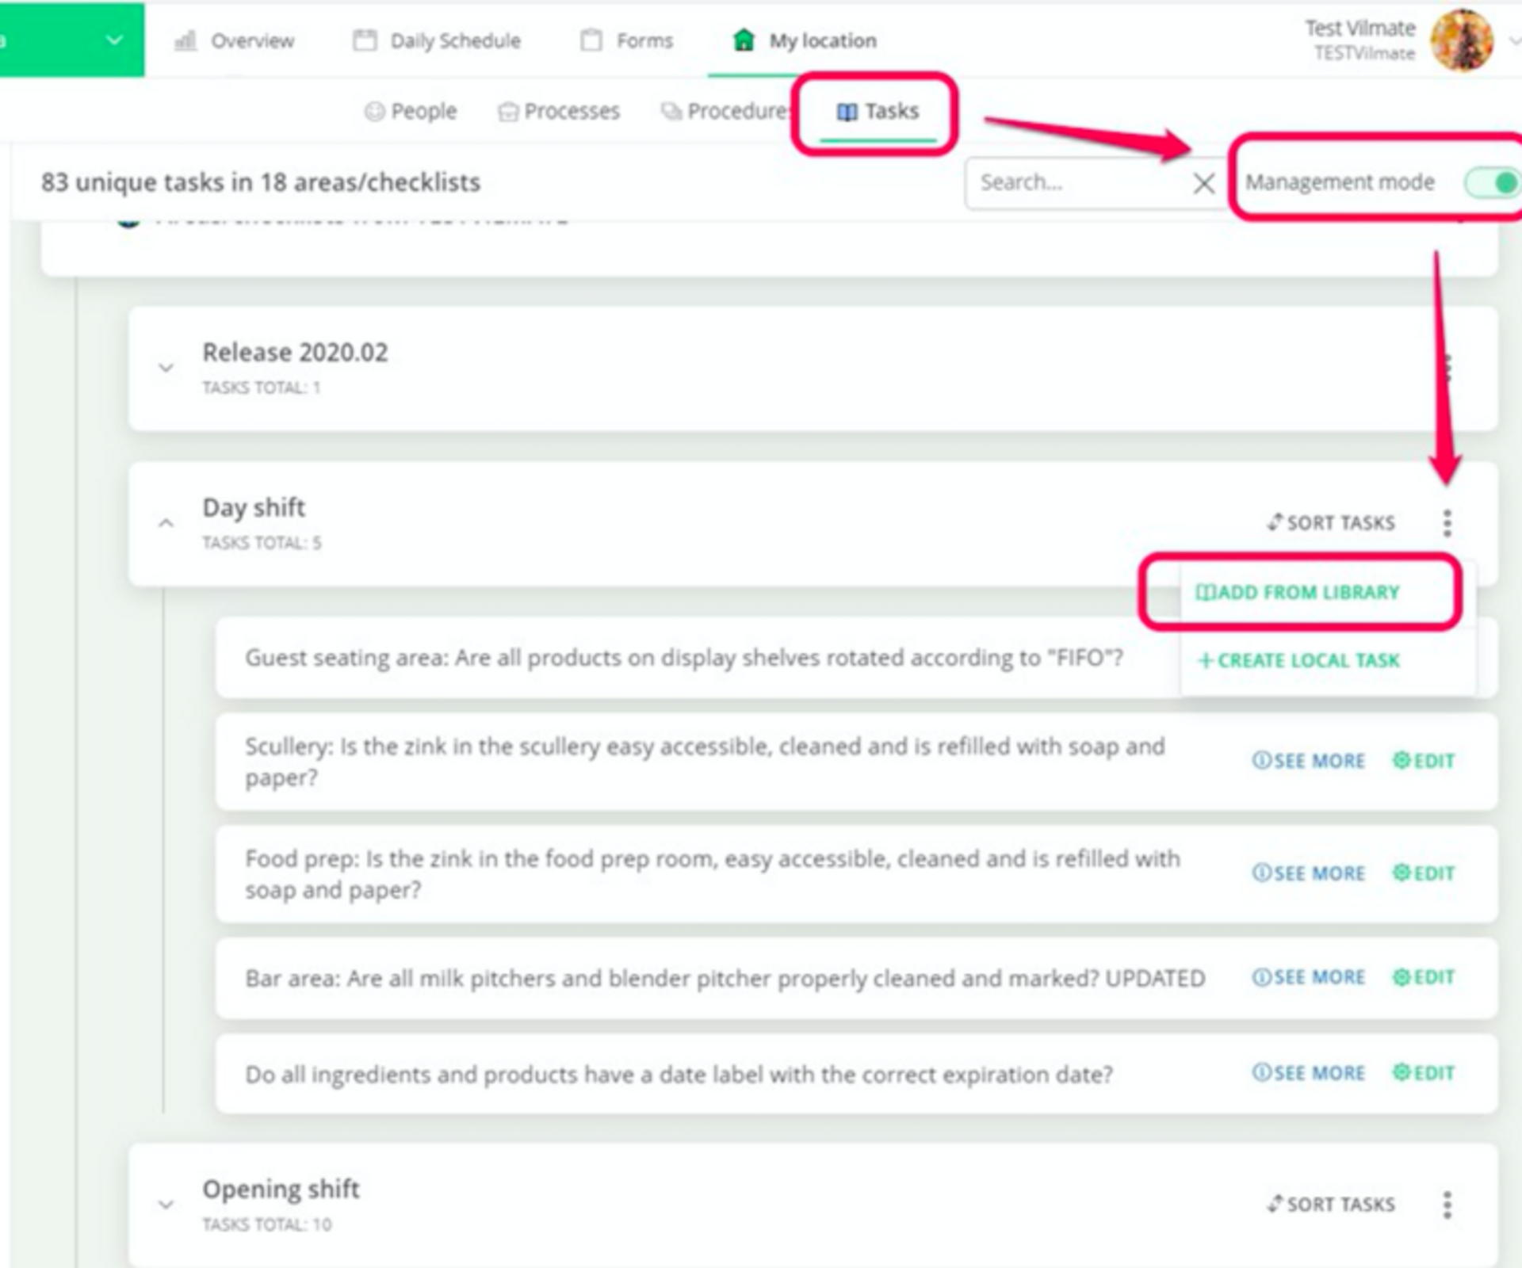Sort tasks in the Day shift checklist
Image resolution: width=1522 pixels, height=1268 pixels.
[x=1332, y=523]
